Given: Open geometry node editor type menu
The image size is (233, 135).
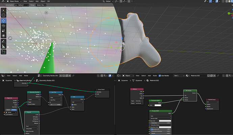Looking at the screenshot, I should (x=3, y=75).
